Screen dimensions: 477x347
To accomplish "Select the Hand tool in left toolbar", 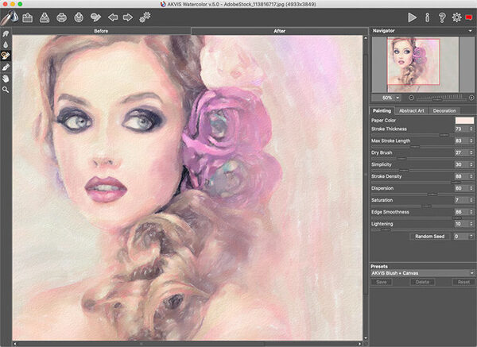I will coord(6,79).
